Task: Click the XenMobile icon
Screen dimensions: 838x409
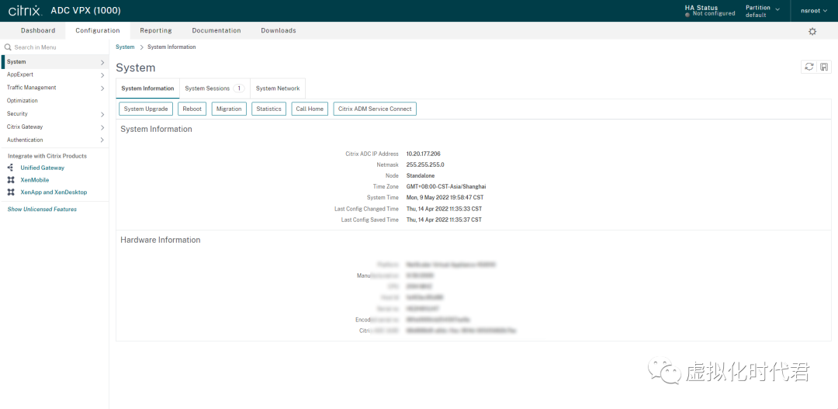Action: pos(11,180)
